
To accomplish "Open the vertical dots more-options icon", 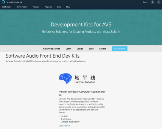I will [x=159, y=2].
